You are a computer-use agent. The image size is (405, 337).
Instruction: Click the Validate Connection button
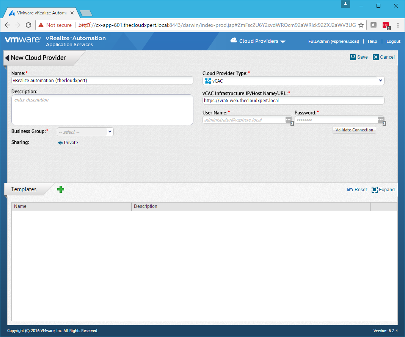(354, 130)
